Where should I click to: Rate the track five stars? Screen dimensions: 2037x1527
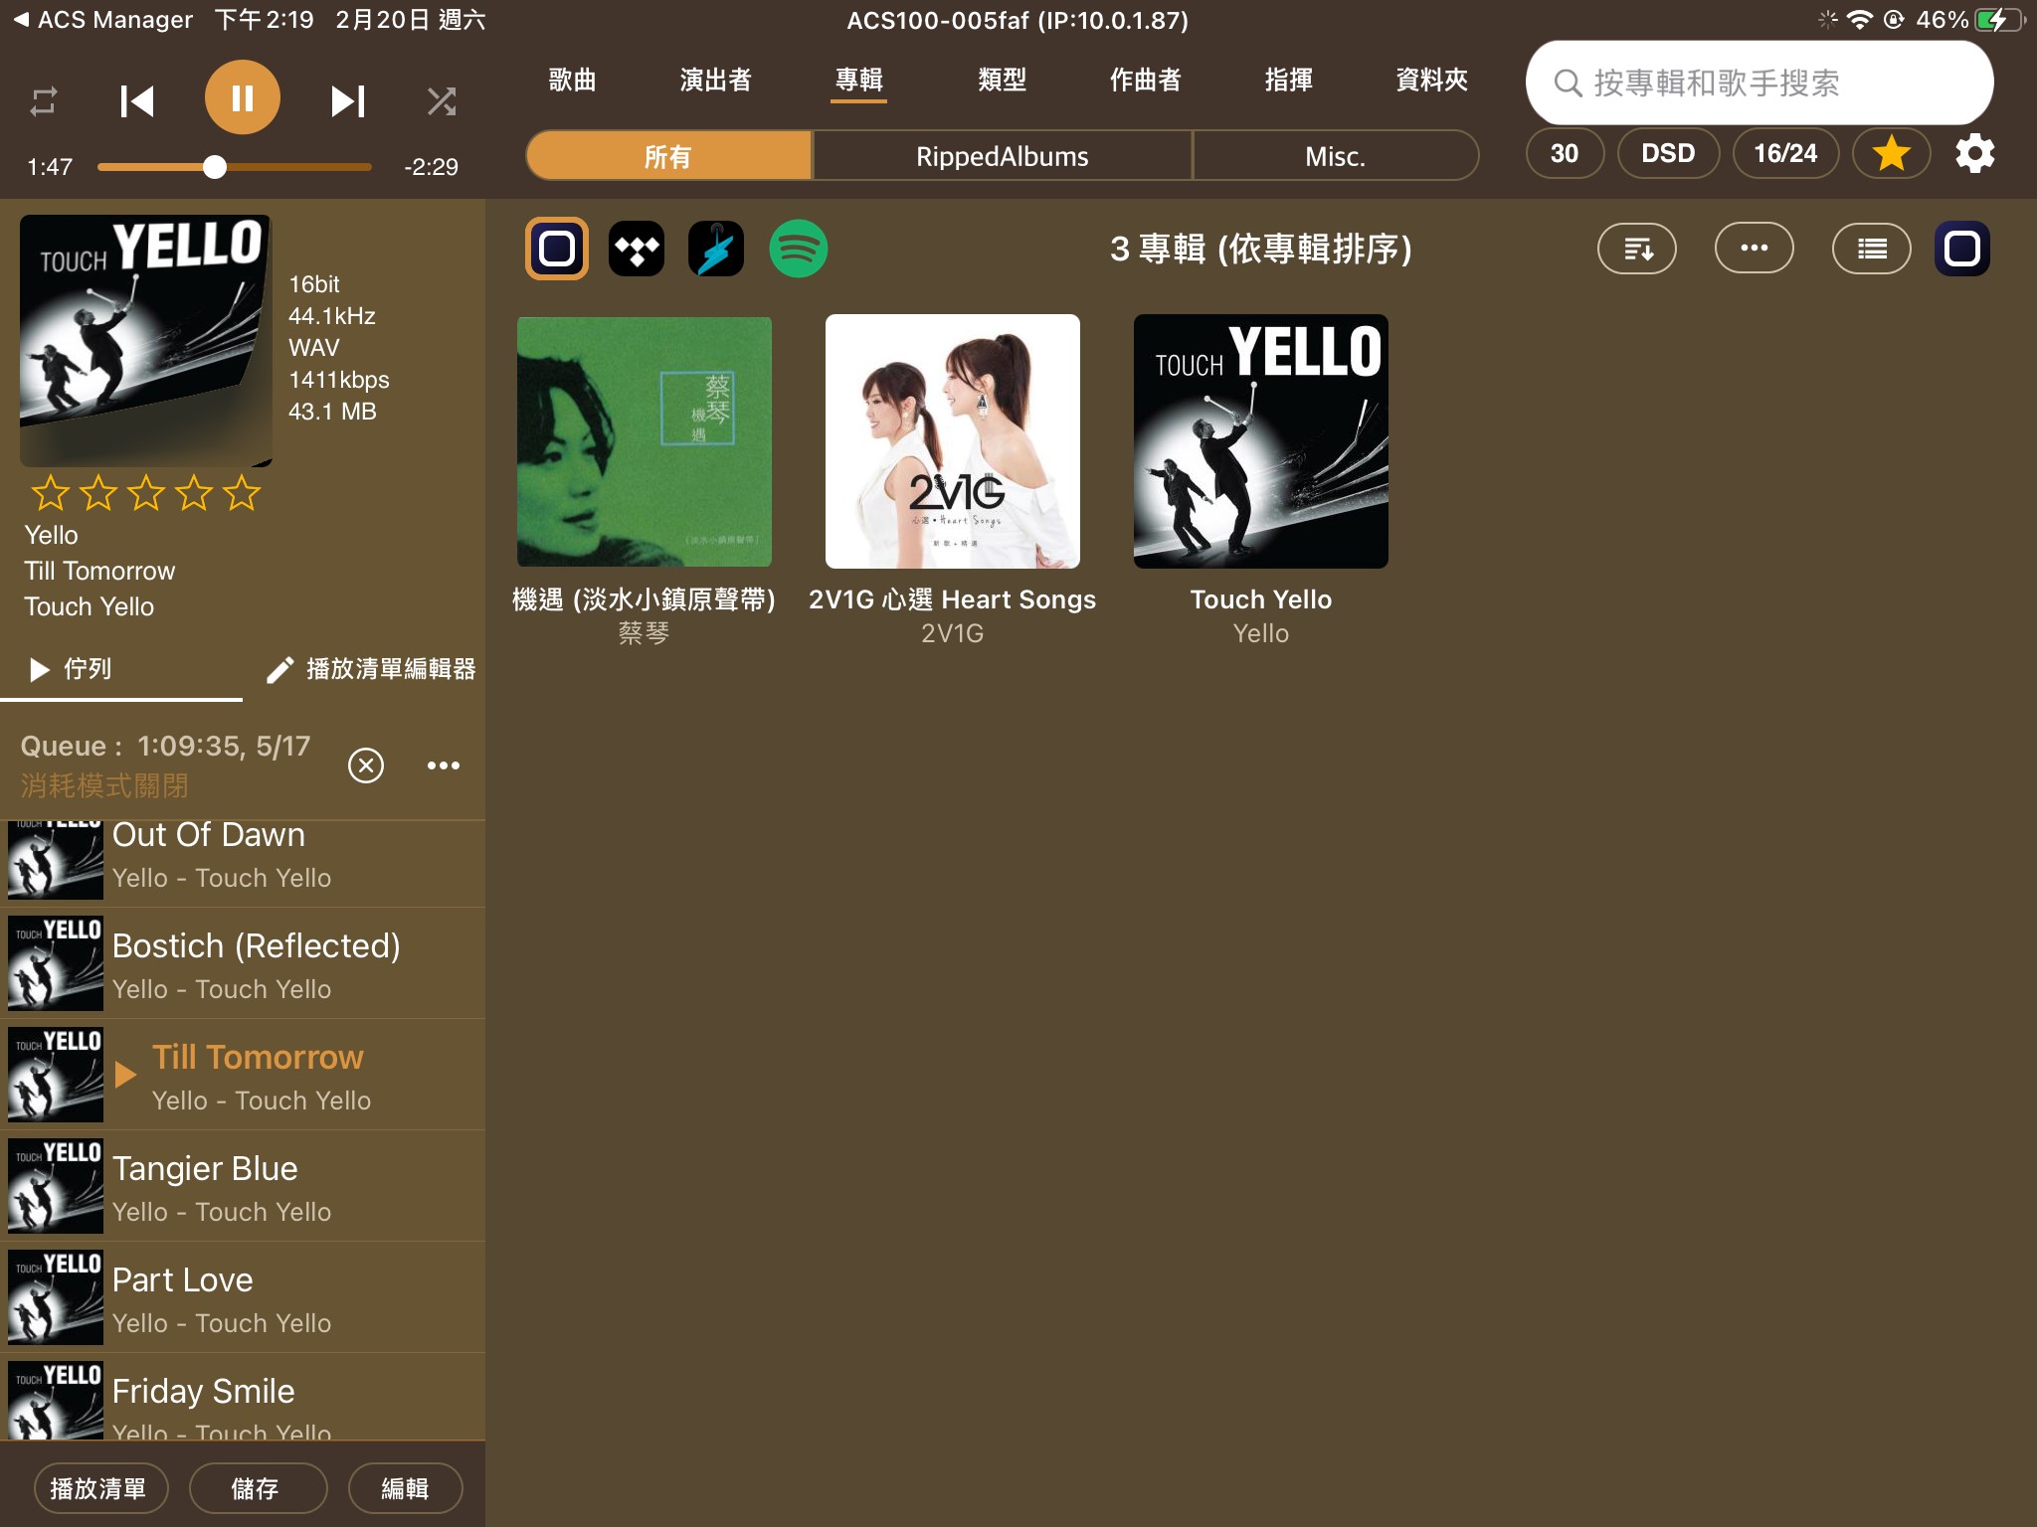pos(242,493)
